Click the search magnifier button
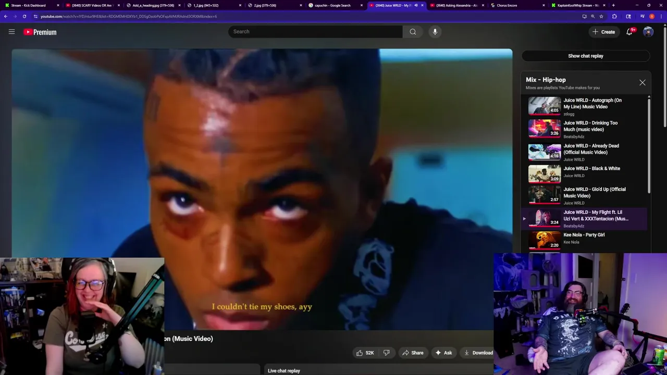Viewport: 667px width, 375px height. tap(413, 32)
